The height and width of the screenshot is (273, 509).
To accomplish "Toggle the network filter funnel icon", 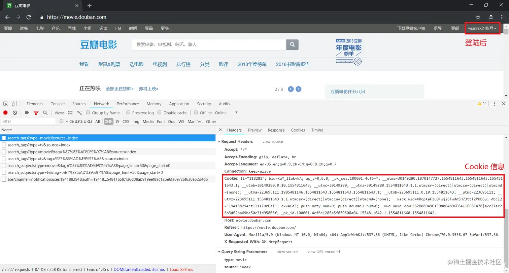I will pos(36,113).
